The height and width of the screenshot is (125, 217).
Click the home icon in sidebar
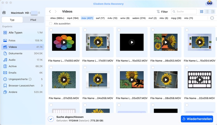pos(4,12)
